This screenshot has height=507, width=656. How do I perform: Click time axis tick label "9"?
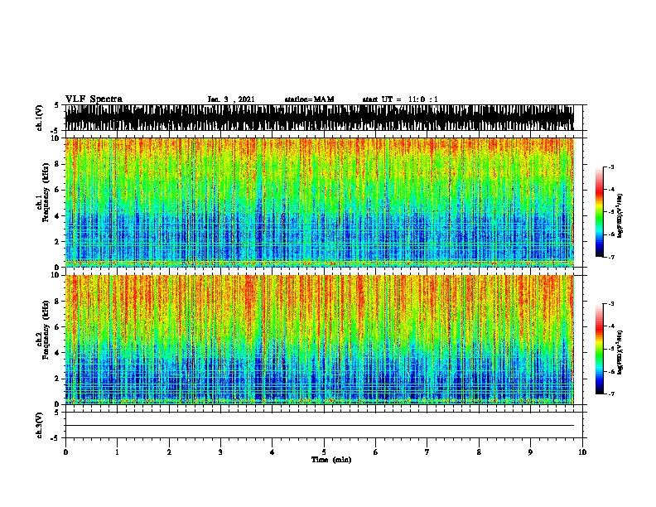click(x=530, y=452)
